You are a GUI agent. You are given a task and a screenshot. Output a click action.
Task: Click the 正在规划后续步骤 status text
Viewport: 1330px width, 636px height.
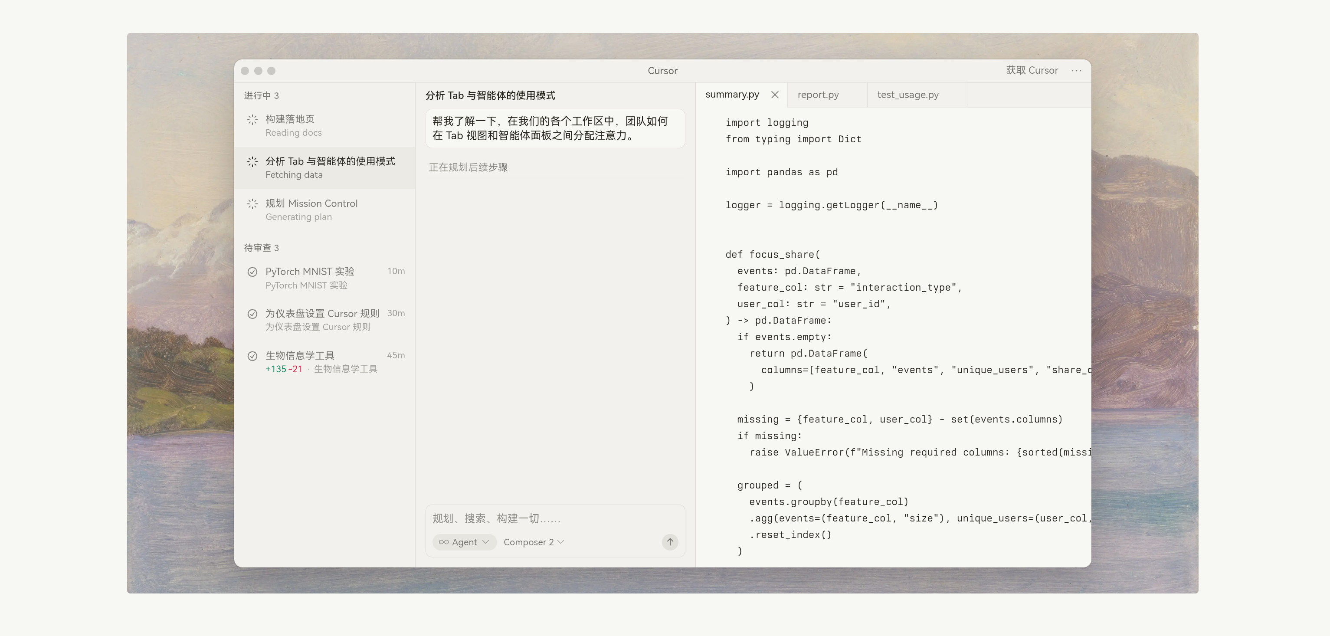pos(468,168)
